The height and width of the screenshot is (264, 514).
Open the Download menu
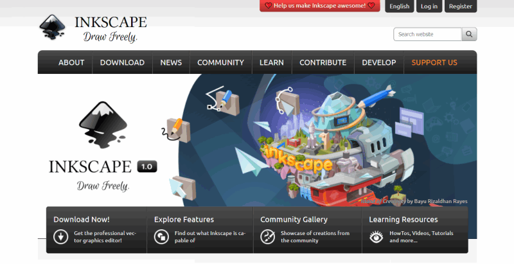[x=122, y=62]
